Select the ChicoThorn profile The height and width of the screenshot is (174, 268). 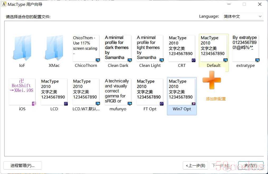coord(86,49)
